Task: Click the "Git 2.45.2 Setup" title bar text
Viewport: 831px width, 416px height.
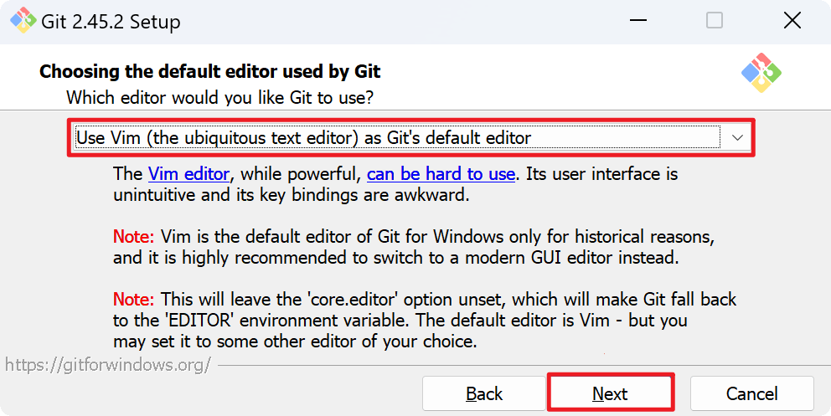Action: point(111,21)
